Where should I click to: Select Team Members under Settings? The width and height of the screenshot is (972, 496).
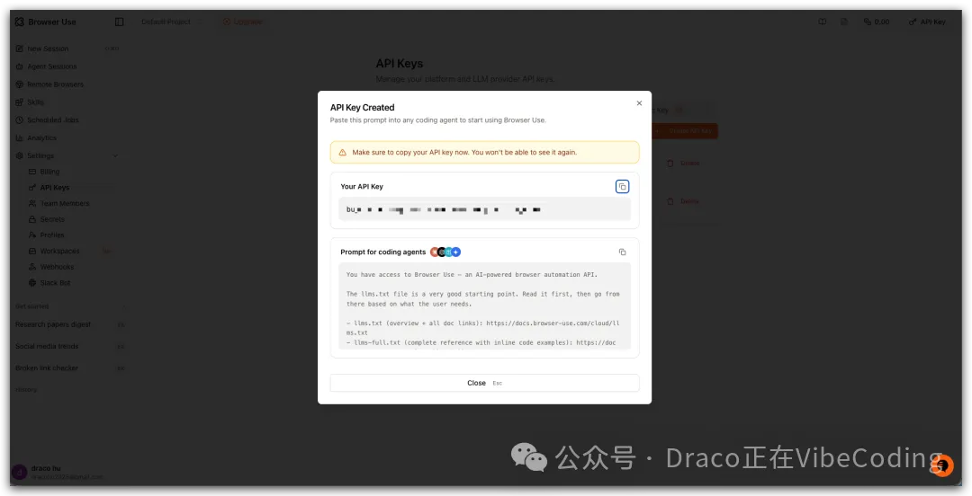pyautogui.click(x=64, y=204)
